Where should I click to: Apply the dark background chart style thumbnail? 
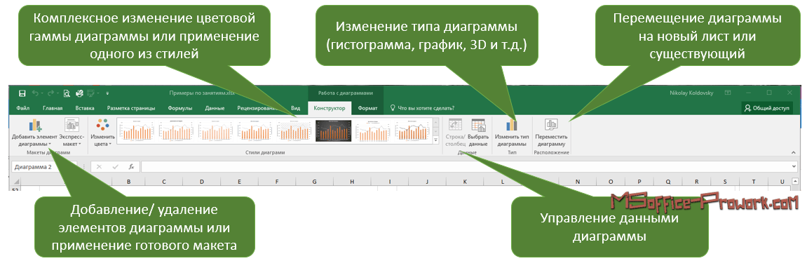point(333,131)
